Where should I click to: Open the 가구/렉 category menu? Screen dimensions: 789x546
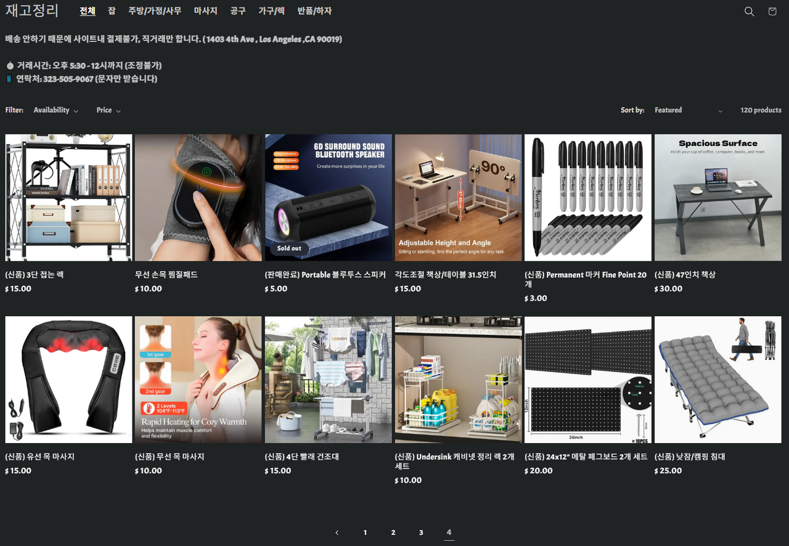coord(271,11)
